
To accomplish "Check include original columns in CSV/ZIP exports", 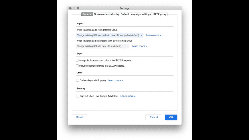I will (78, 66).
